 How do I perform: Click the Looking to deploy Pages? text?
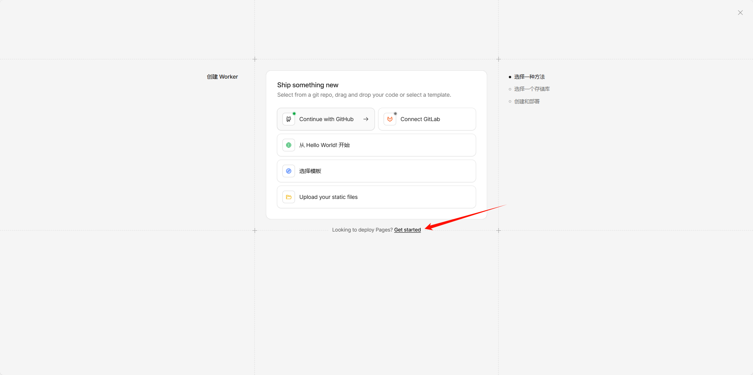(362, 230)
